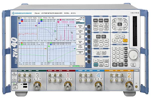Screen dimensions: 151x98
Task: Click the yellow HELP key
Action: [125, 40]
